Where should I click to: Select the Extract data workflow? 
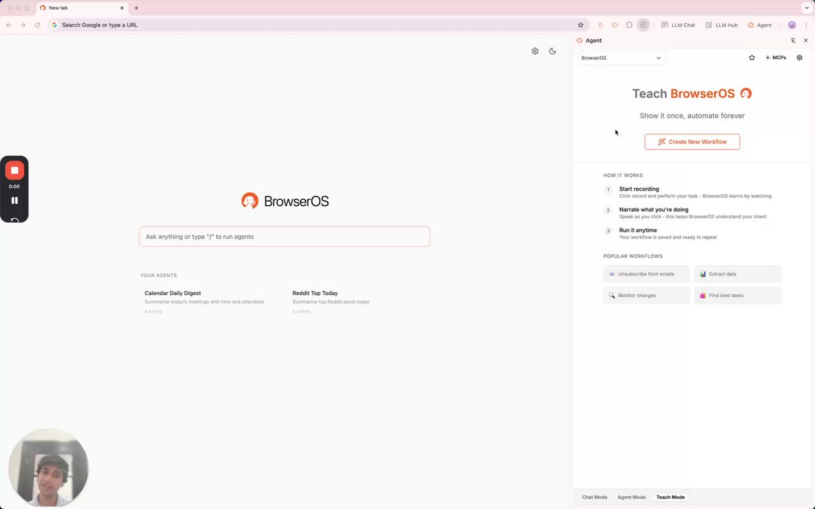pyautogui.click(x=738, y=274)
